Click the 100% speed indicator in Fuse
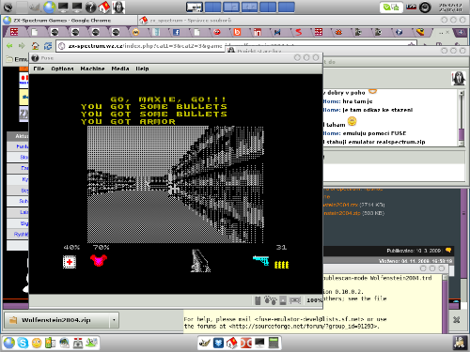 (x=314, y=300)
